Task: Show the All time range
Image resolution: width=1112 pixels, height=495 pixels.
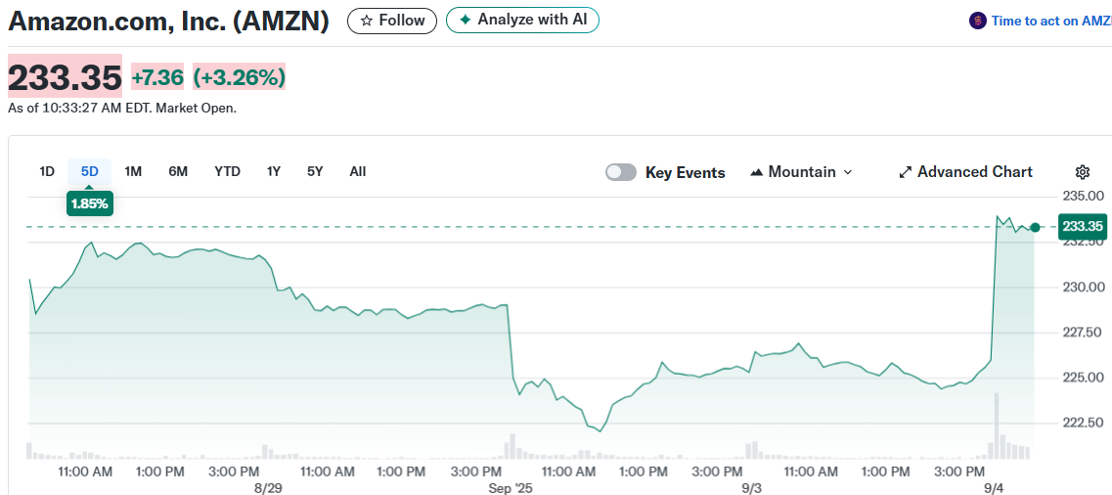Action: tap(358, 171)
